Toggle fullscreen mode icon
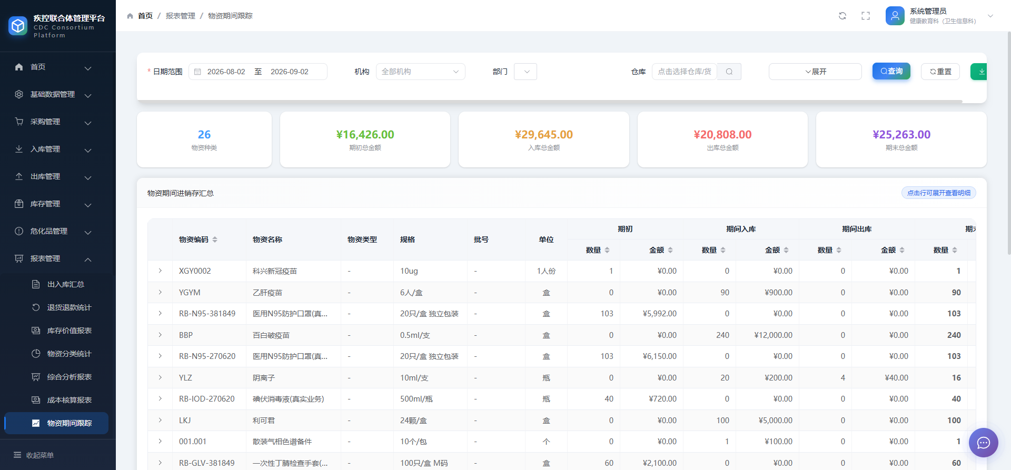The image size is (1011, 470). 866,16
